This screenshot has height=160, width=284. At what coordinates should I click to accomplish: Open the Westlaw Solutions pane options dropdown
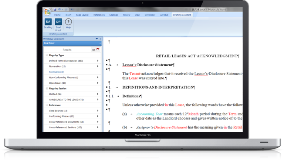(97, 39)
